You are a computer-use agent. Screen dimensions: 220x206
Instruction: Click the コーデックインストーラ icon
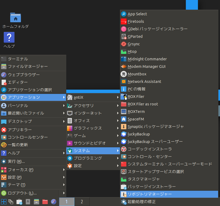(124, 149)
